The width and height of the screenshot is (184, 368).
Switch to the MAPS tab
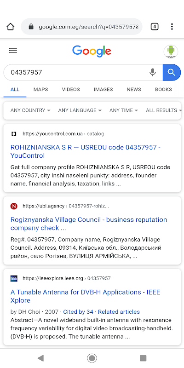(x=40, y=89)
